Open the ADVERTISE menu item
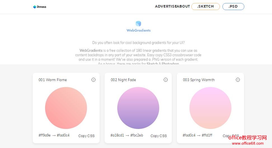Screen dimensions: 272x148 (165, 6)
